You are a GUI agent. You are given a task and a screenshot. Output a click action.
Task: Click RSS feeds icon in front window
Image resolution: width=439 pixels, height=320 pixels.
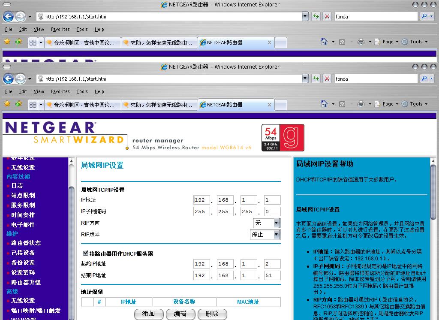coord(342,104)
